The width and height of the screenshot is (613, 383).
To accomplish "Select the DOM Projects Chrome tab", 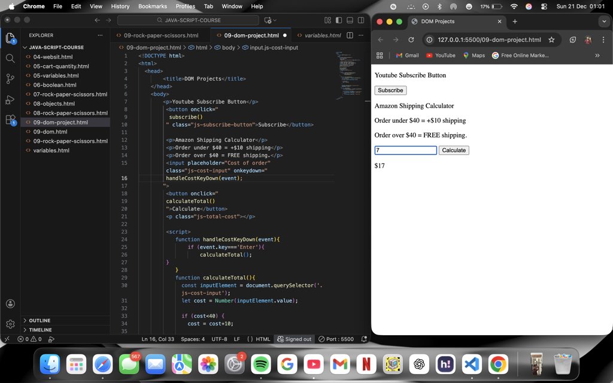I will click(457, 22).
